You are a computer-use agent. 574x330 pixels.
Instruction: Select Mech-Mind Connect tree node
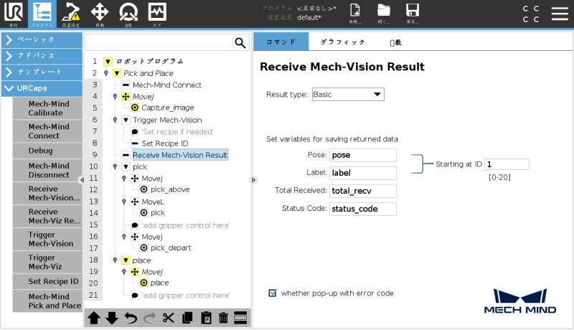(x=167, y=85)
